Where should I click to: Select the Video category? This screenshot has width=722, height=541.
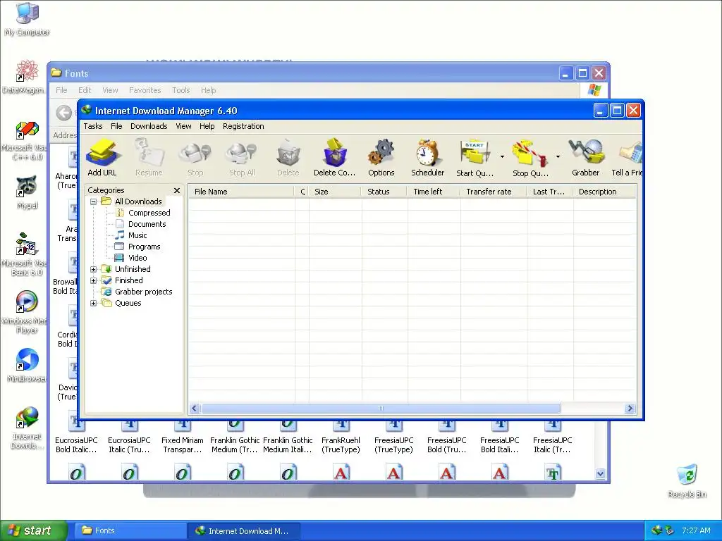click(137, 258)
